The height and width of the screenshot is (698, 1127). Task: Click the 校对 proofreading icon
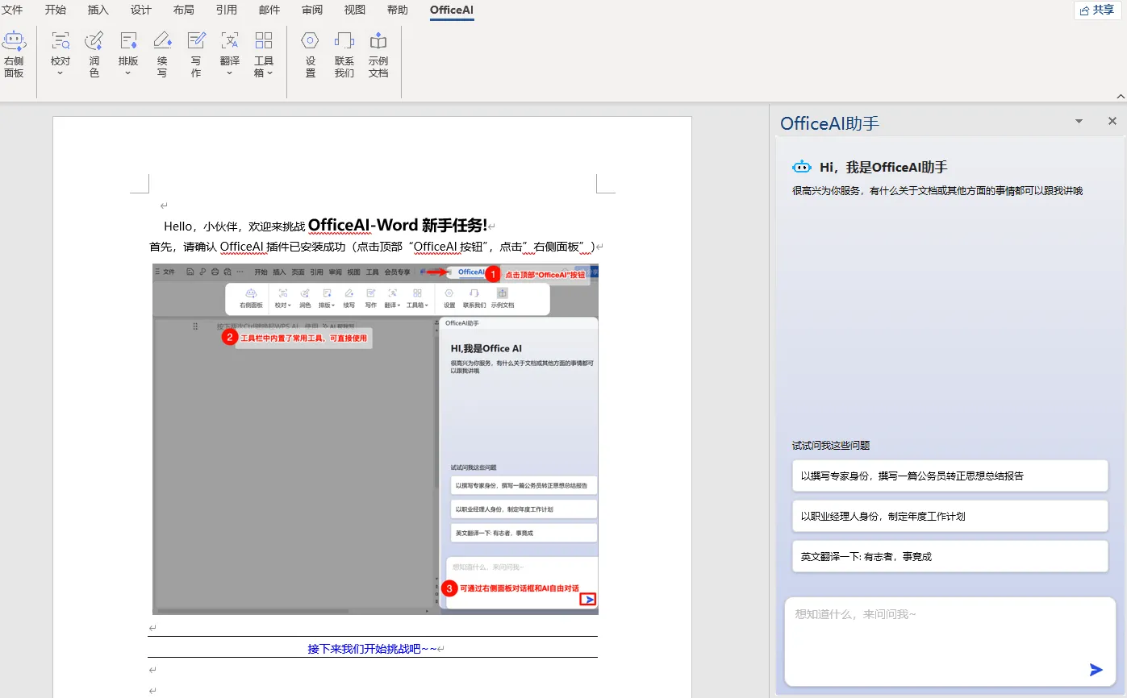click(x=60, y=52)
